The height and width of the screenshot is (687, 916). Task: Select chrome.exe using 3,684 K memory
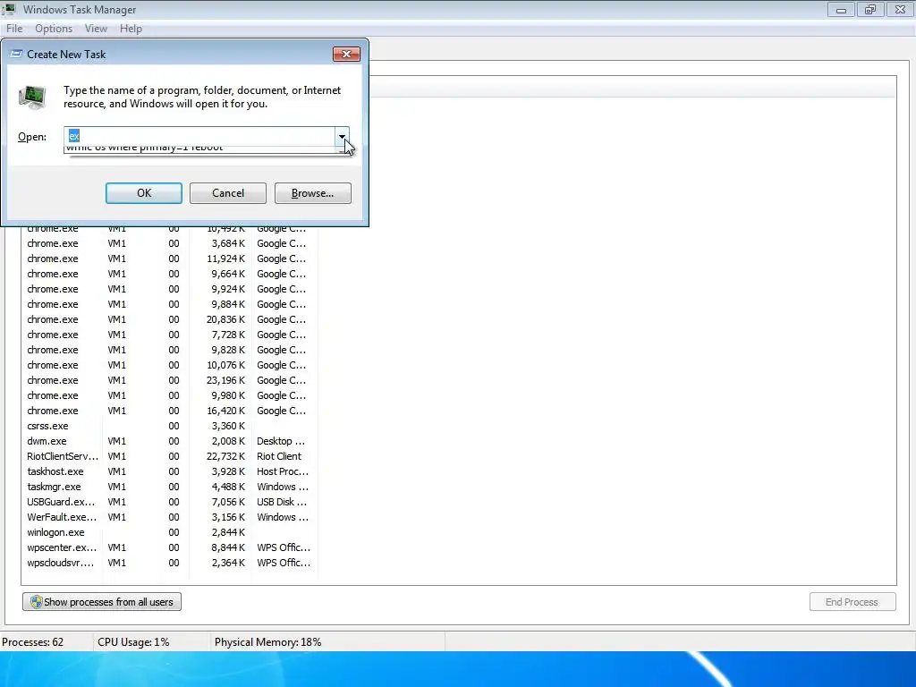tap(169, 243)
